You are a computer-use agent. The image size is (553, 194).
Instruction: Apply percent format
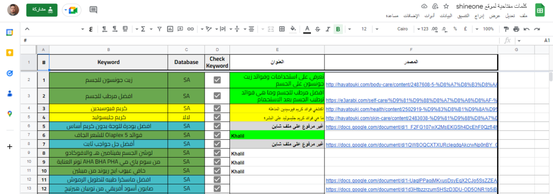click(455, 29)
